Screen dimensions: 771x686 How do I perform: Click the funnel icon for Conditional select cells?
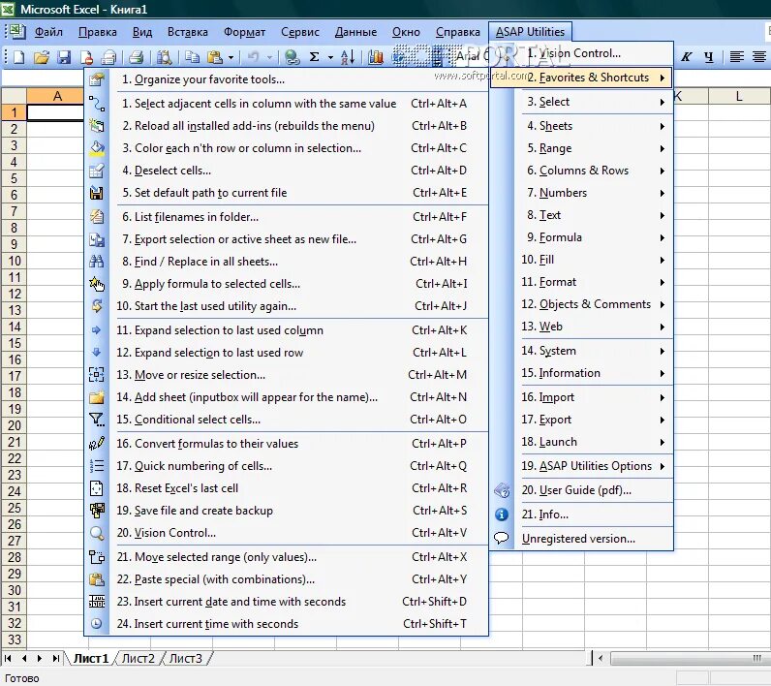97,419
